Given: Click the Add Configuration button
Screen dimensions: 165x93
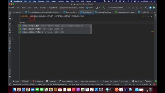Looking at the screenshot, I should click(117, 8).
